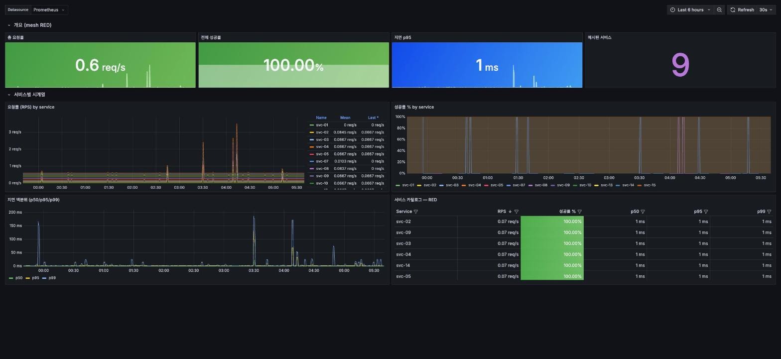Screen dimensions: 781x359
Task: Toggle svc-01 in success rate legend
Action: point(408,185)
